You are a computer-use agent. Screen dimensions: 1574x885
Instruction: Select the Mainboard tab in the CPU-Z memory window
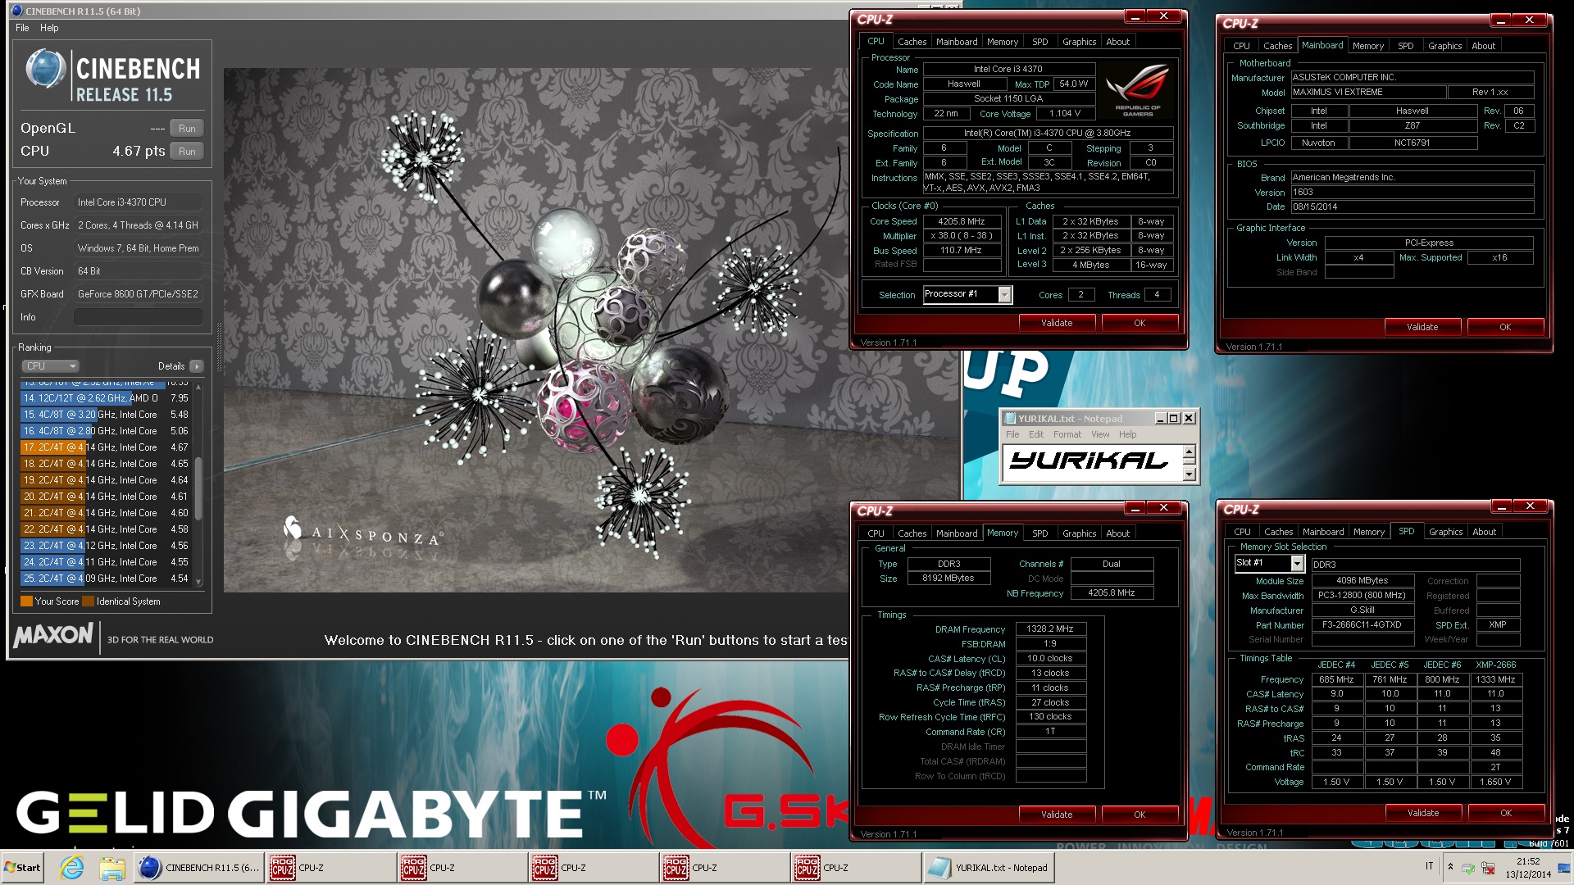click(x=957, y=533)
